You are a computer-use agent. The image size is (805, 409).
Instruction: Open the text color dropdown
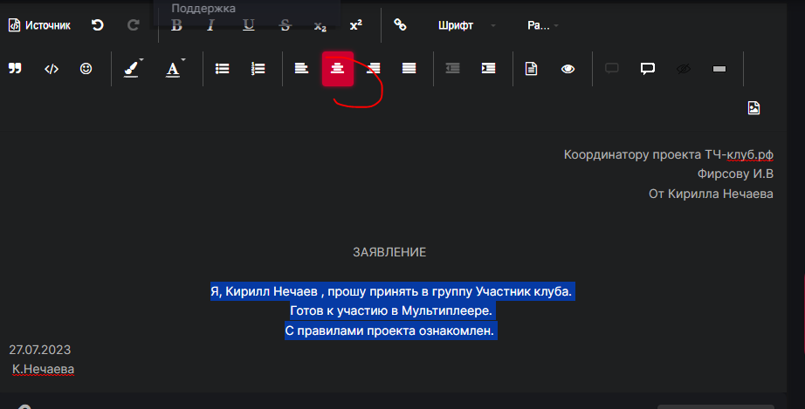(x=175, y=69)
